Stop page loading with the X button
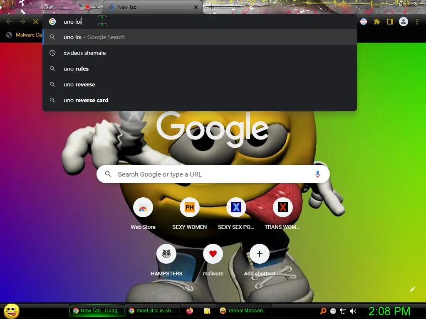Viewport: 426px width, 319px height. [36, 22]
